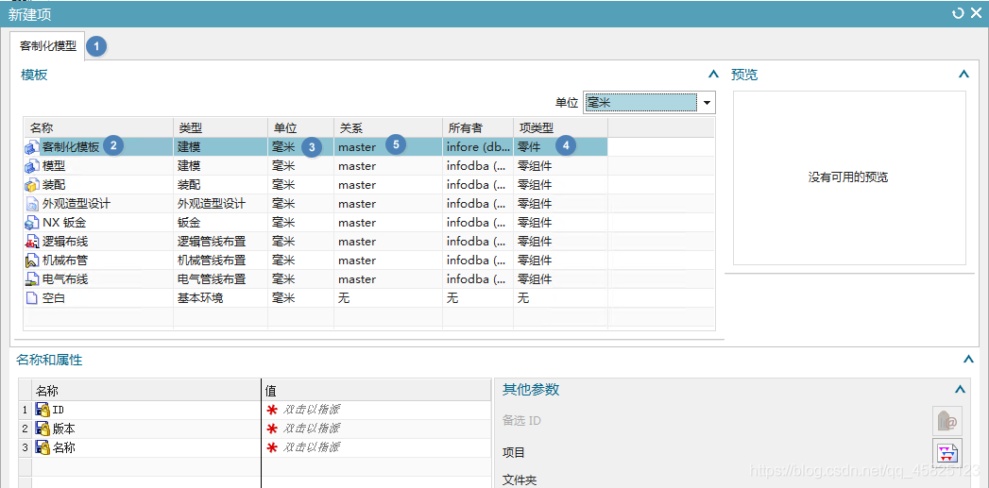This screenshot has width=989, height=488.
Task: Select the NX 钣金 template name
Action: click(63, 223)
